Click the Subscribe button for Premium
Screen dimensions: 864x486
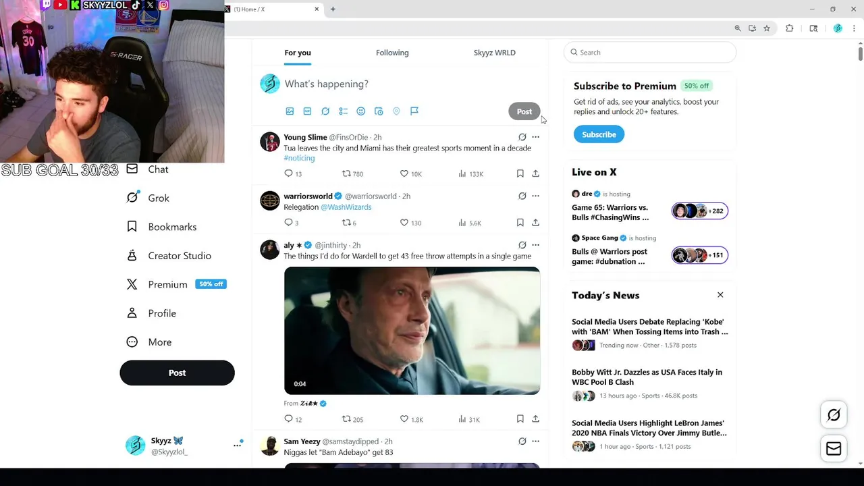tap(599, 134)
